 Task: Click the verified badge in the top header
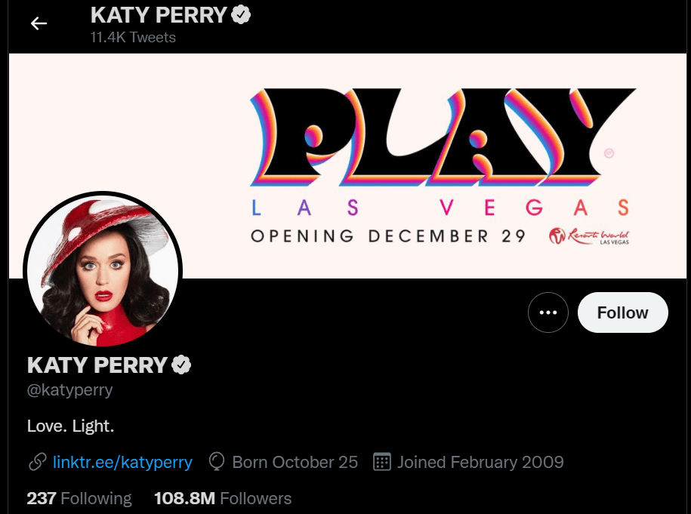tap(241, 14)
